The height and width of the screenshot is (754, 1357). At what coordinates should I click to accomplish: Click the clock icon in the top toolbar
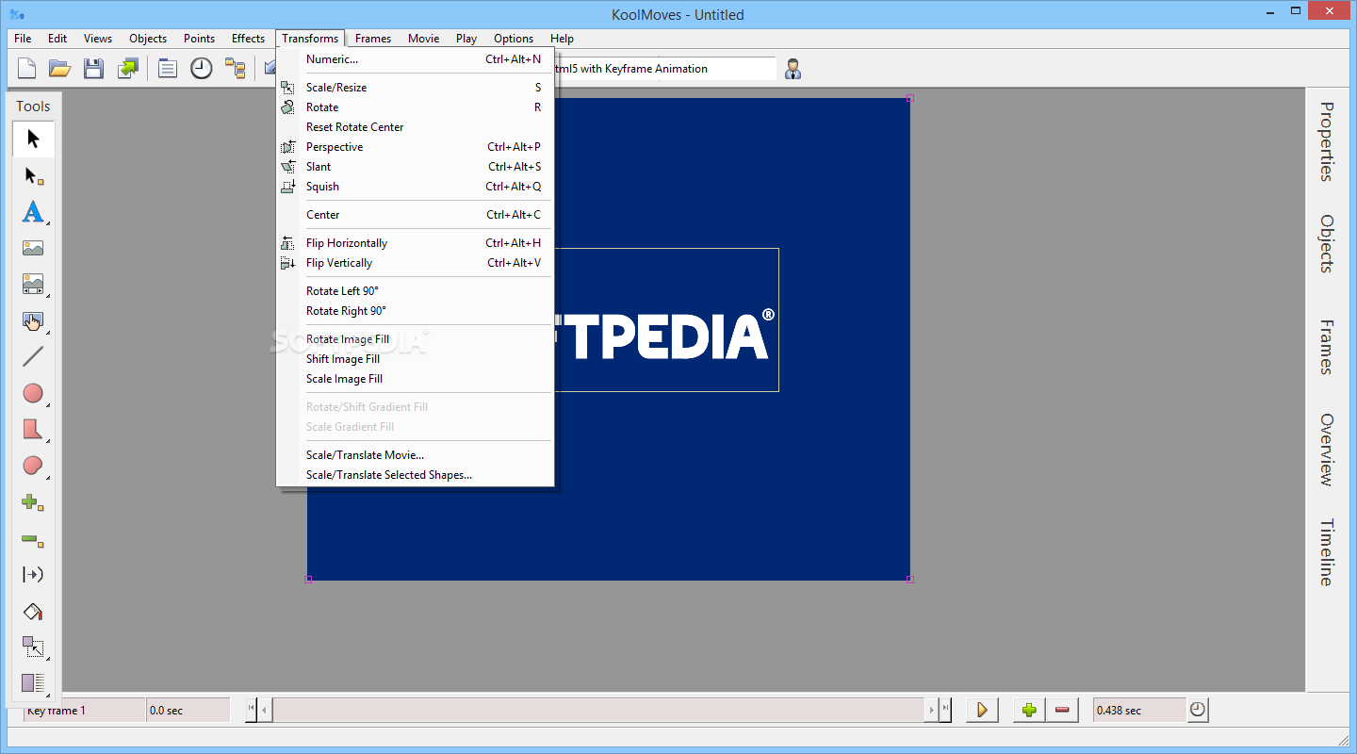click(202, 68)
